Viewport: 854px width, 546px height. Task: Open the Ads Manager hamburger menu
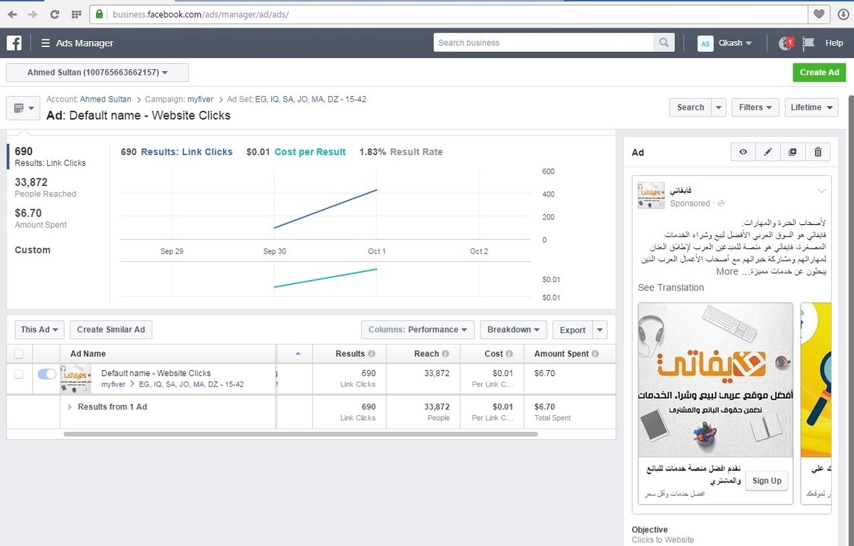(x=46, y=43)
